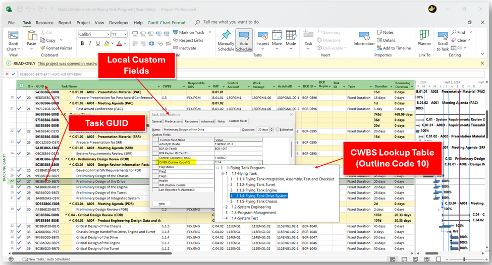The width and height of the screenshot is (492, 265).
Task: Click Inactivate task button
Action: [x=185, y=48]
